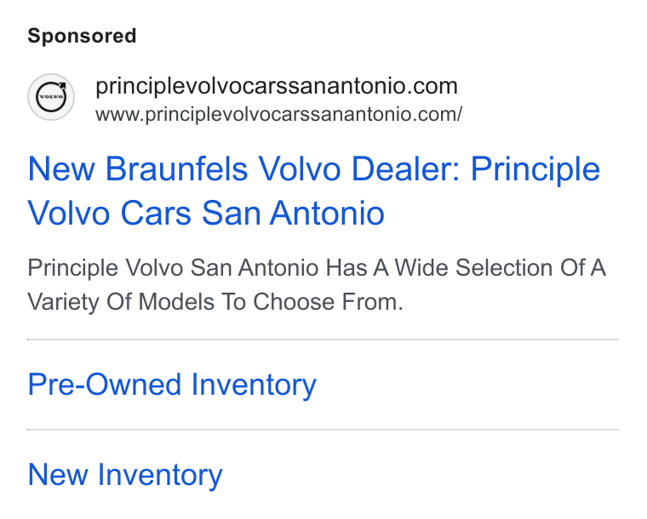
Task: Click the word "New" in New Inventory
Action: click(x=58, y=475)
